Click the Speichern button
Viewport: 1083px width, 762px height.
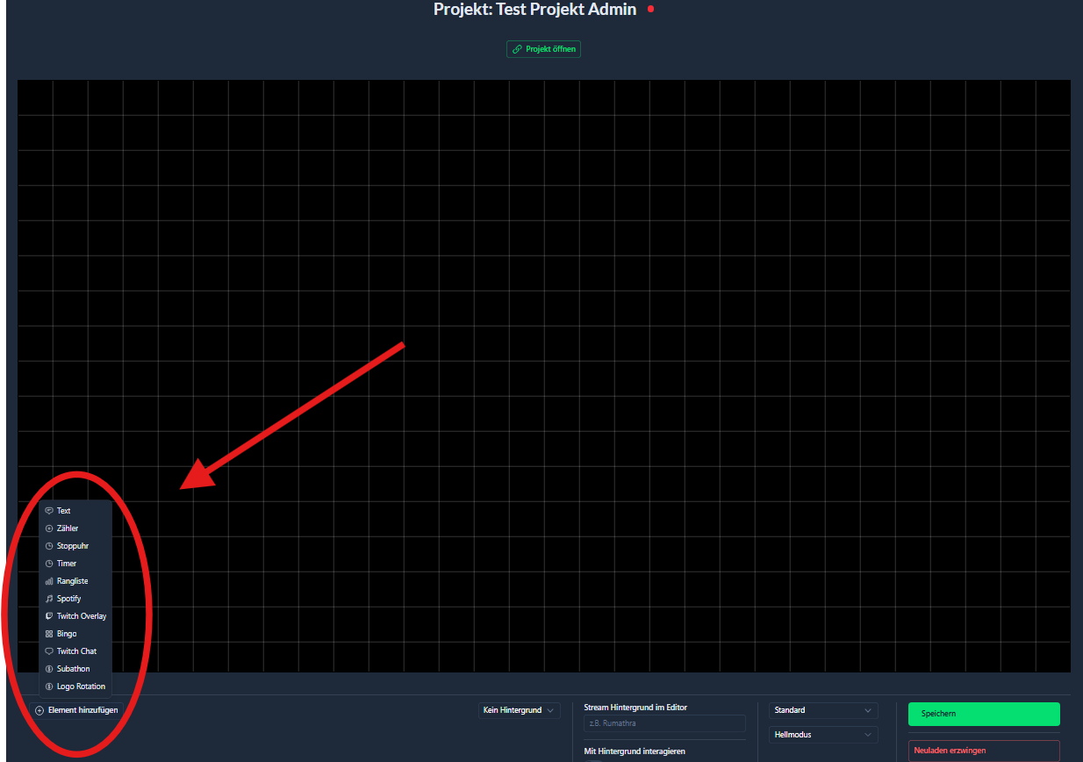coord(983,714)
